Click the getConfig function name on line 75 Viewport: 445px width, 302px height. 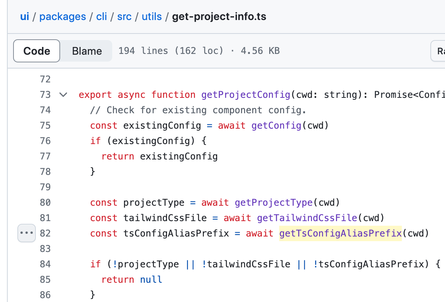(x=276, y=125)
